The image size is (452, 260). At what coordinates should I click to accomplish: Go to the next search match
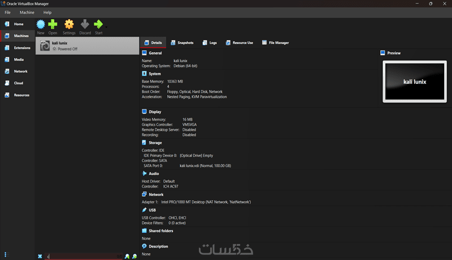[134, 256]
